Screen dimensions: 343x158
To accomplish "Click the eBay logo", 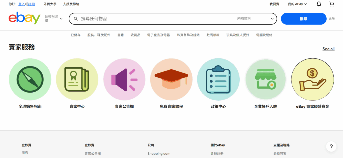I will [x=24, y=18].
